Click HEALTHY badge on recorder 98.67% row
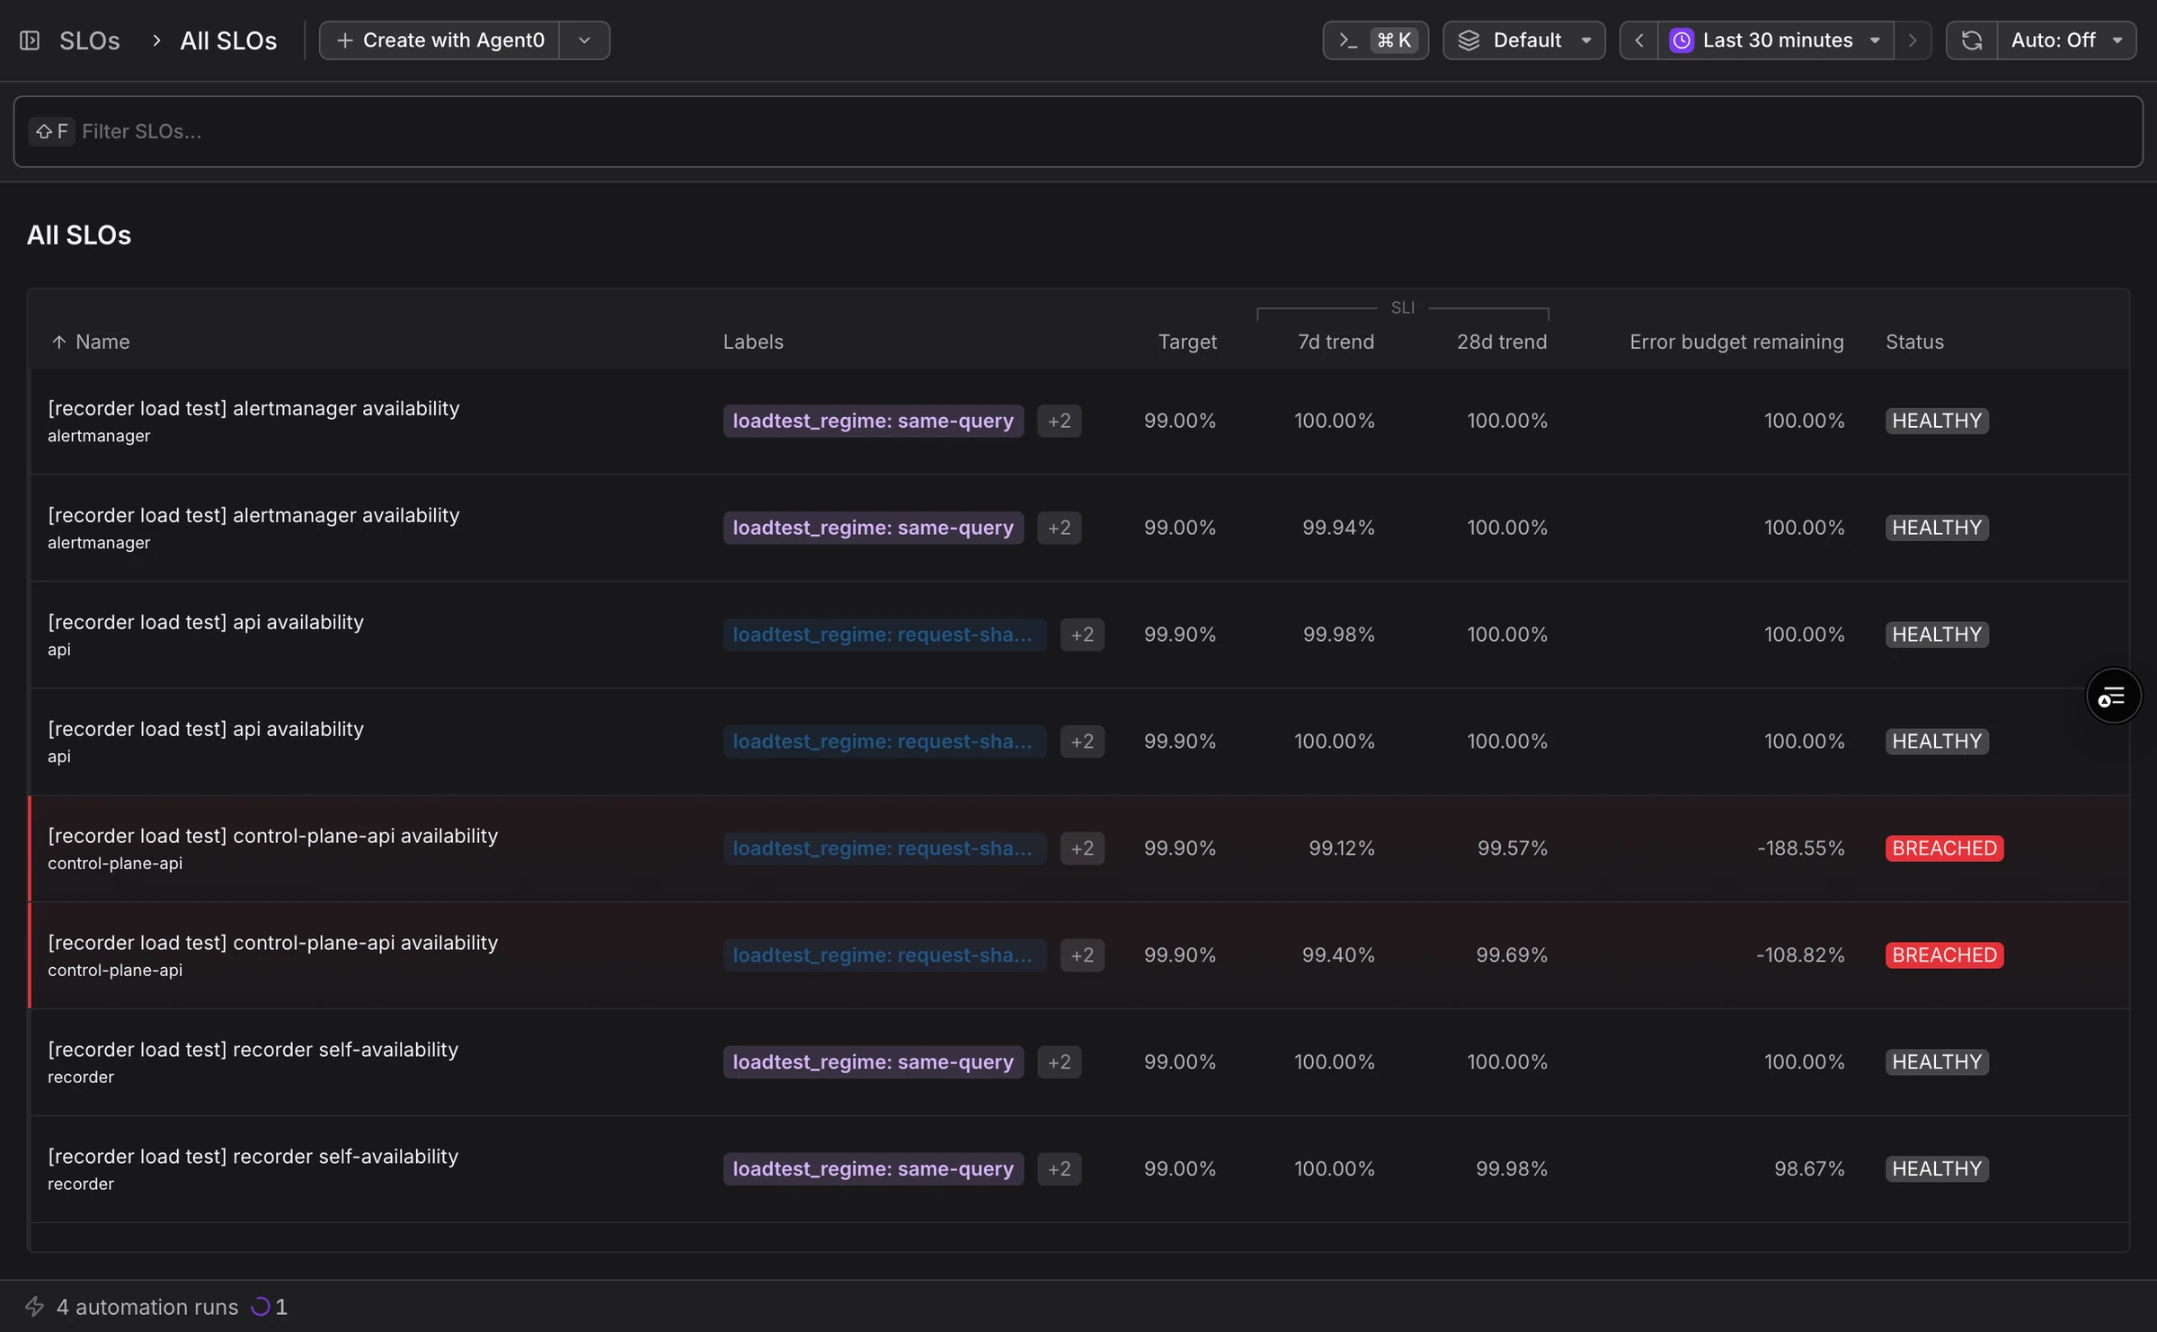 [x=1937, y=1168]
